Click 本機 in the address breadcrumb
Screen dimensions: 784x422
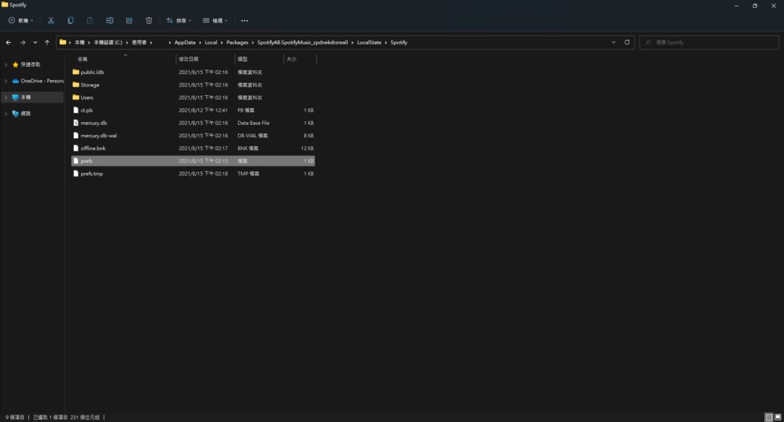80,43
